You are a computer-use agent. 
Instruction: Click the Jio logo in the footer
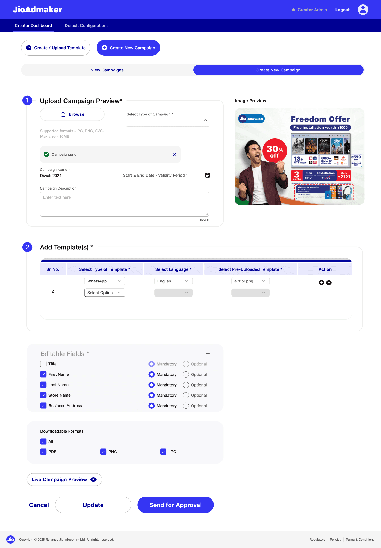tap(11, 539)
